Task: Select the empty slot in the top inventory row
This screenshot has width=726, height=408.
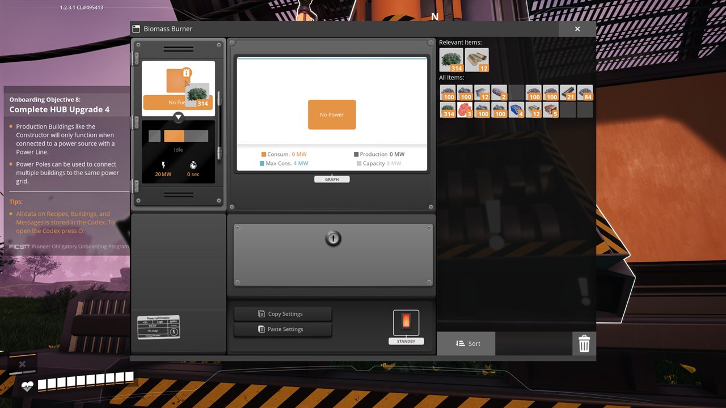Action: click(516, 92)
